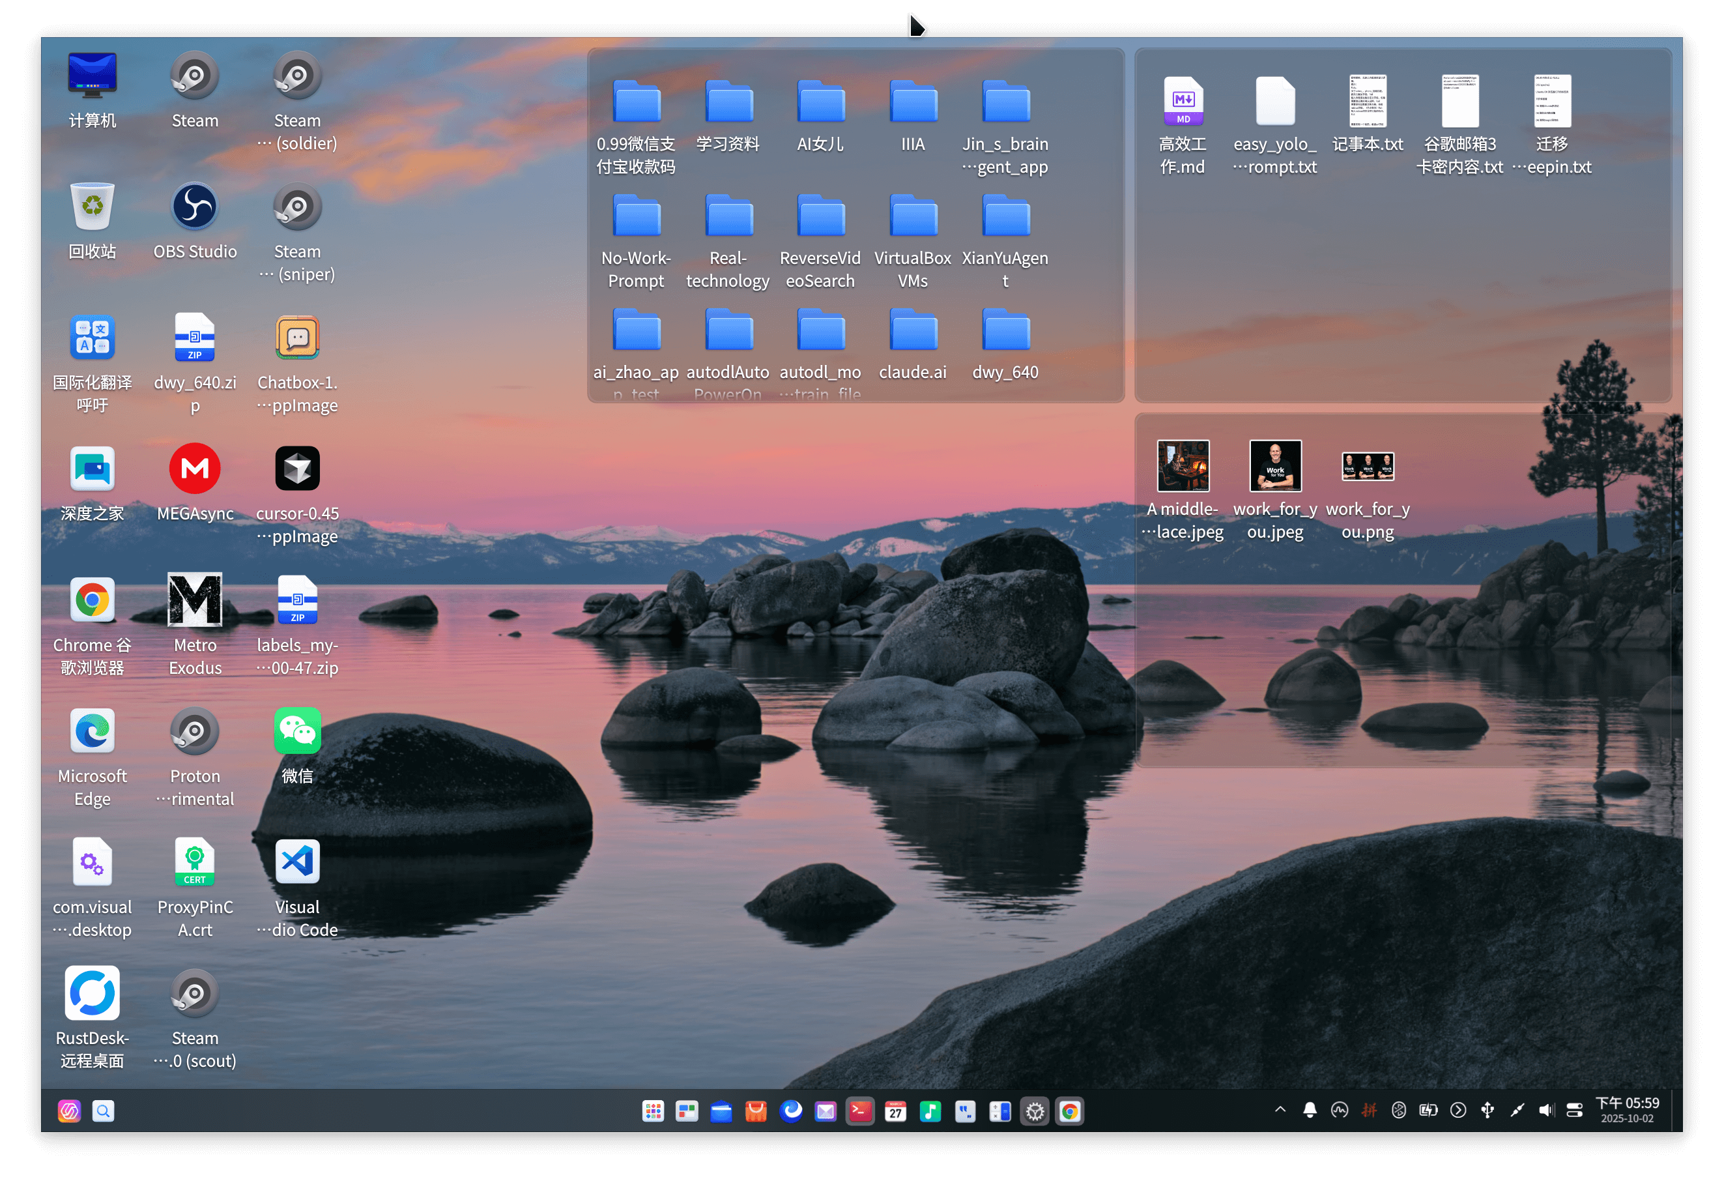
Task: Open the terminal from the dock
Action: [861, 1111]
